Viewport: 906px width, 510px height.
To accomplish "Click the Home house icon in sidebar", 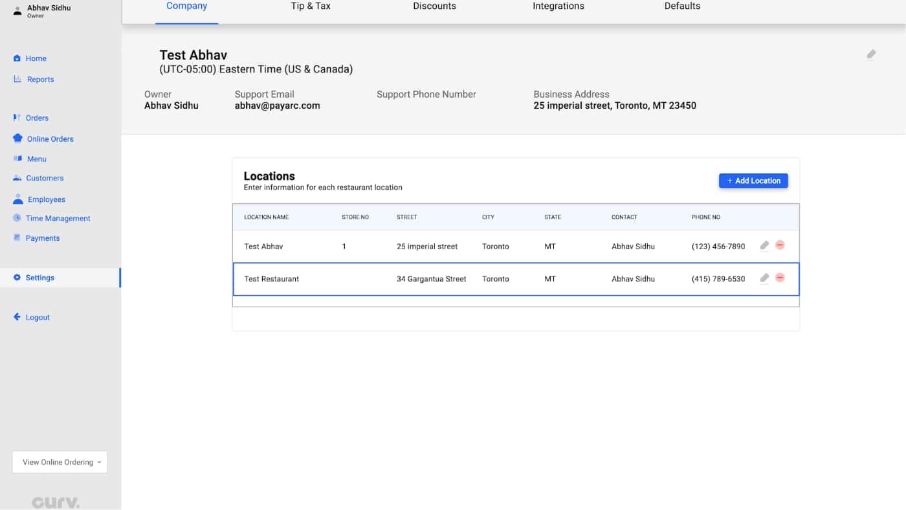I will 17,58.
